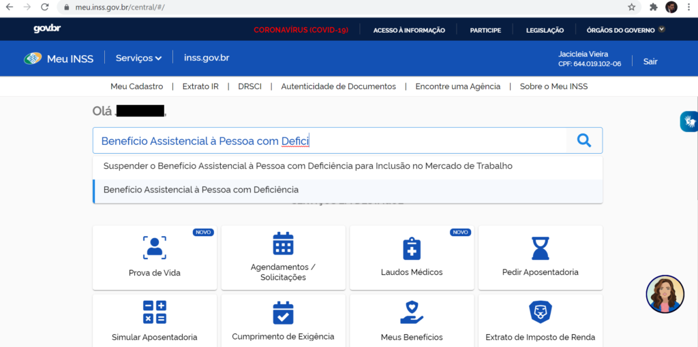Reload the page with the refresh icon

(44, 7)
